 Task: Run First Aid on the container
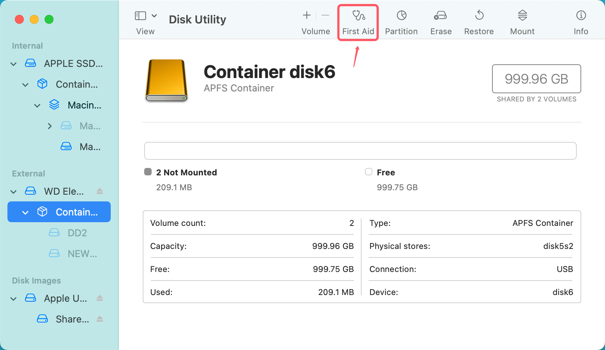[357, 22]
